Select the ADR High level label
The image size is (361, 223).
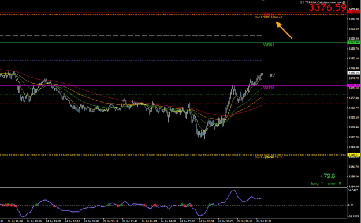pyautogui.click(x=269, y=17)
